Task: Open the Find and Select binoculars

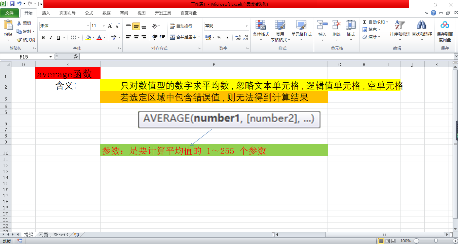Action: tap(422, 25)
